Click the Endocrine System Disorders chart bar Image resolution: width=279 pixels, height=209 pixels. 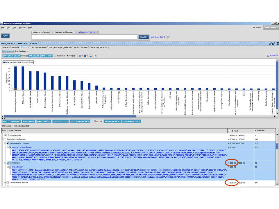[x=15, y=78]
